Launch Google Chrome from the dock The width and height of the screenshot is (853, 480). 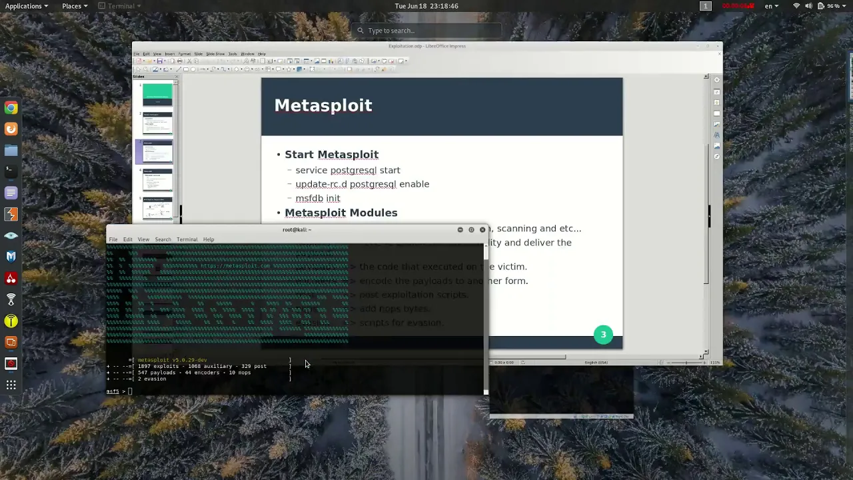[11, 107]
